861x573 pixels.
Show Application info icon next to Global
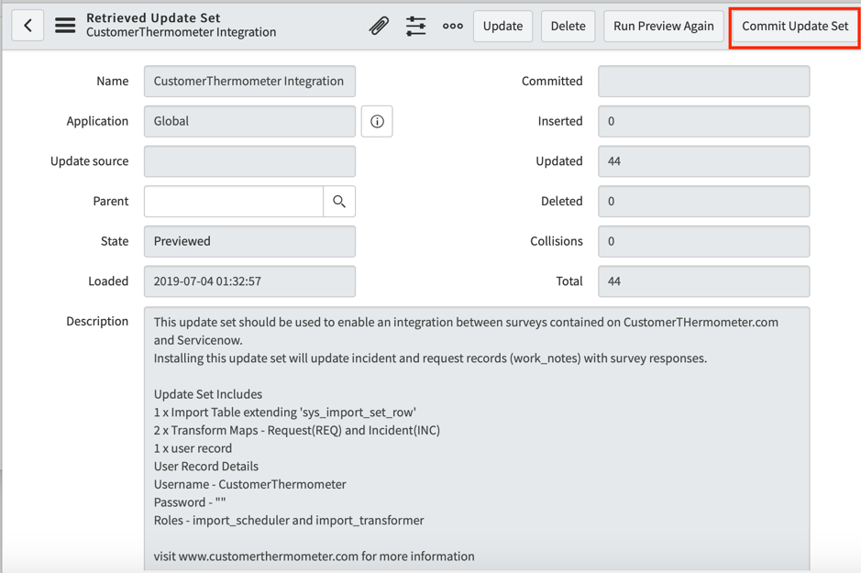pyautogui.click(x=377, y=121)
